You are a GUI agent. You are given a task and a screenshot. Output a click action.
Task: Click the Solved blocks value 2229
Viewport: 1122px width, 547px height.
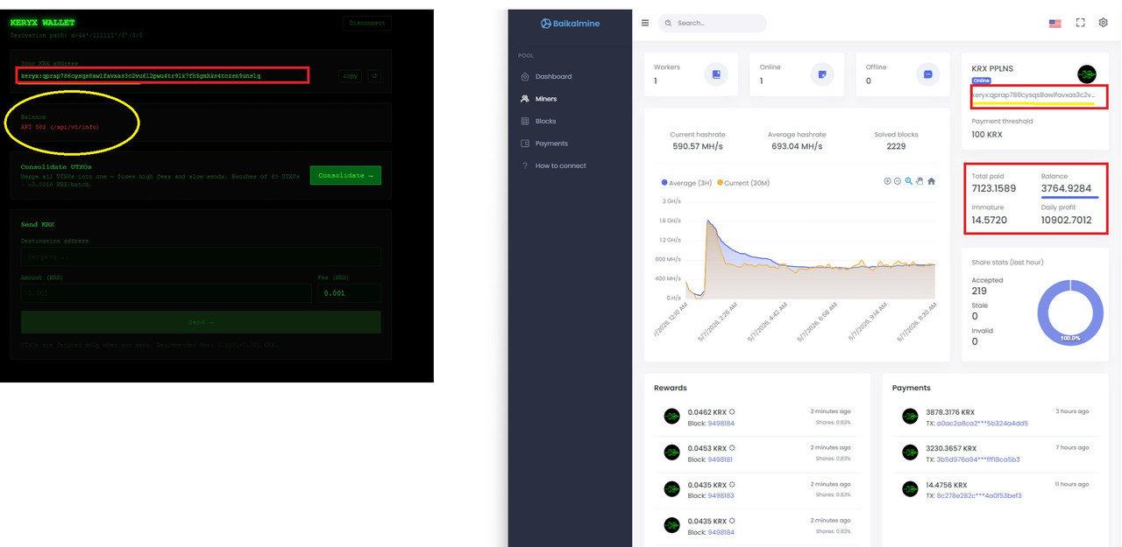click(x=896, y=146)
